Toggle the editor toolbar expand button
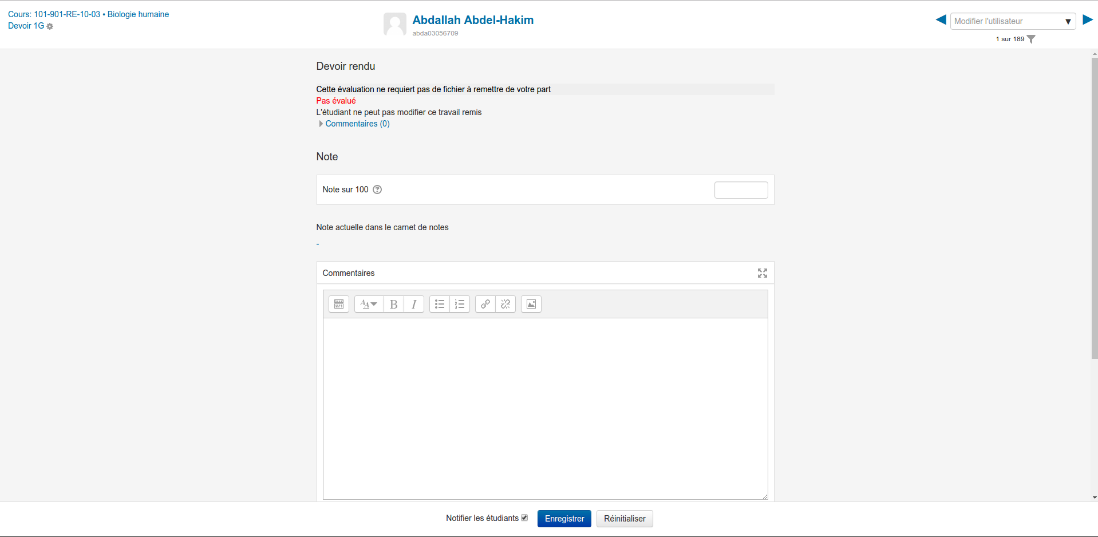The height and width of the screenshot is (537, 1098). [x=339, y=304]
